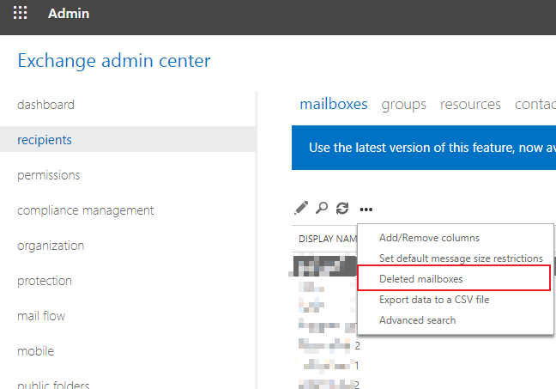Screen dimensions: 556x389
Task: Switch to the mailboxes tab
Action: coord(334,104)
